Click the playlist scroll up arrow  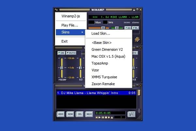(139, 110)
